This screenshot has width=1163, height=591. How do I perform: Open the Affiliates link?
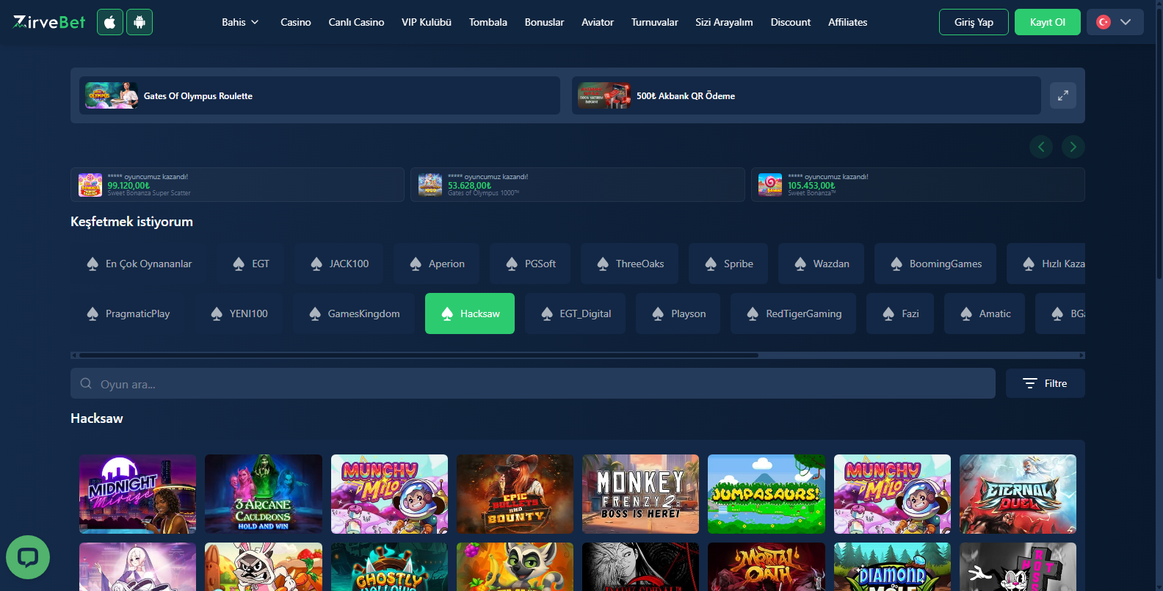click(x=847, y=22)
